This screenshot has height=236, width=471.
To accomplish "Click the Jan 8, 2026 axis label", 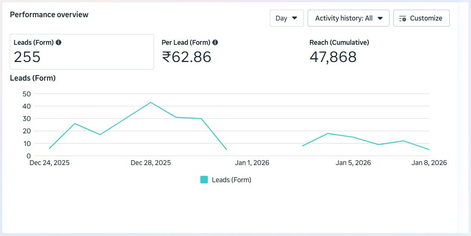I will click(x=429, y=163).
